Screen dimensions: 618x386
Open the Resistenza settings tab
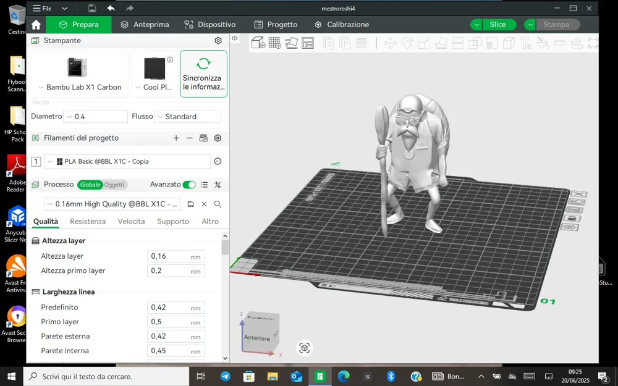pyautogui.click(x=88, y=221)
